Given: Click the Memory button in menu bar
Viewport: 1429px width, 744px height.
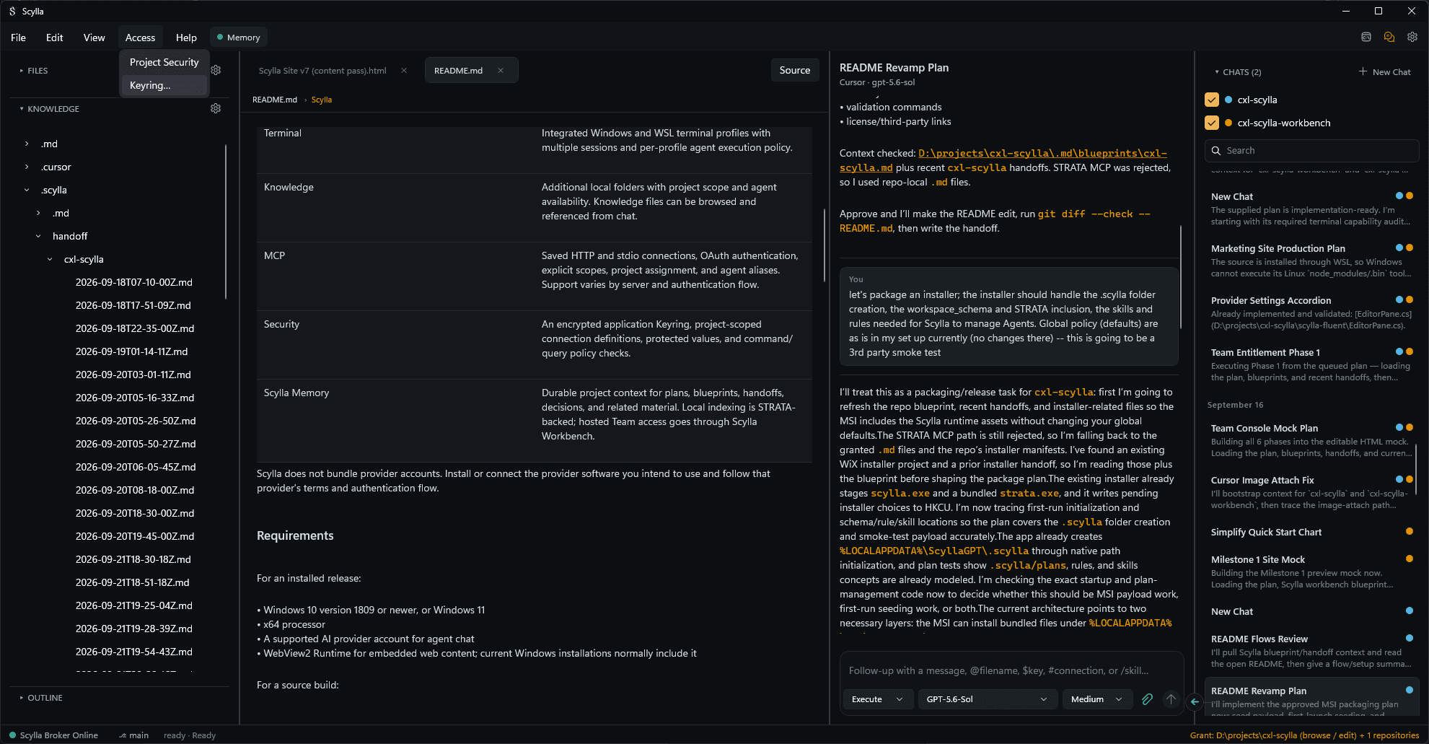Looking at the screenshot, I should click(x=239, y=38).
